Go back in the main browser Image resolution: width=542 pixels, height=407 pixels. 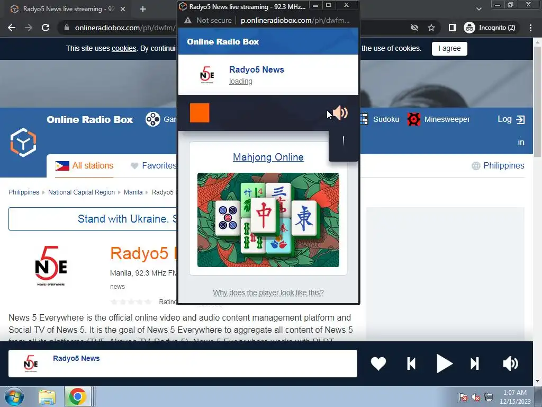tap(12, 28)
